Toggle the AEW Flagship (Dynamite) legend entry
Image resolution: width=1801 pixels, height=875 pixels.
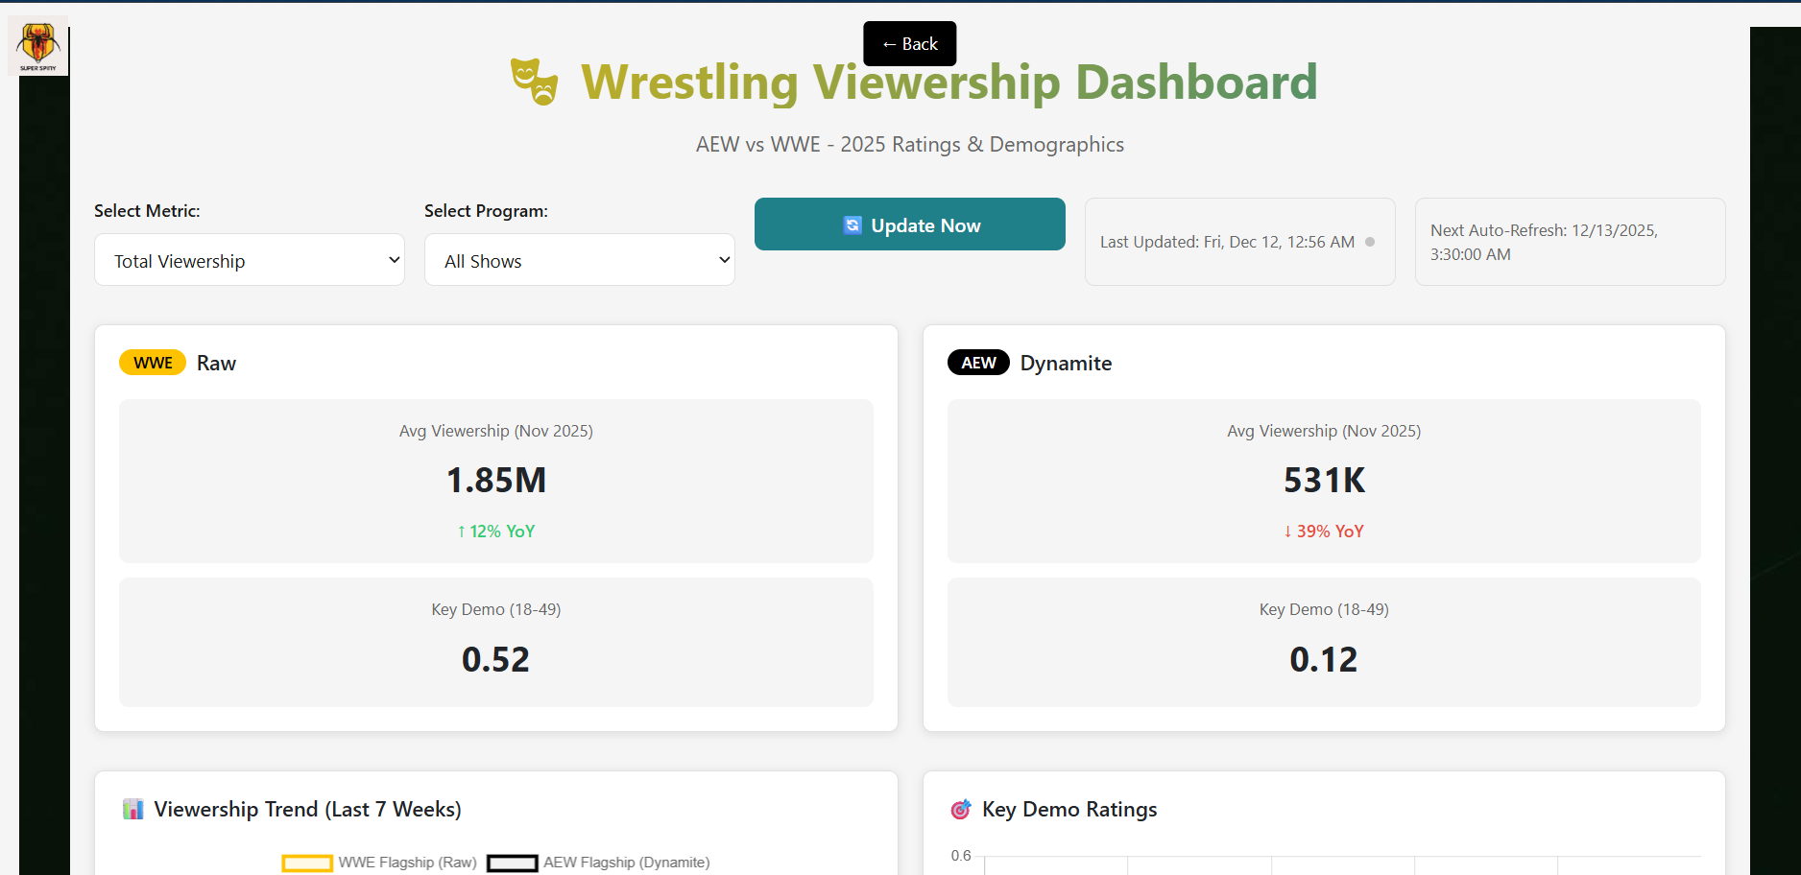626,863
